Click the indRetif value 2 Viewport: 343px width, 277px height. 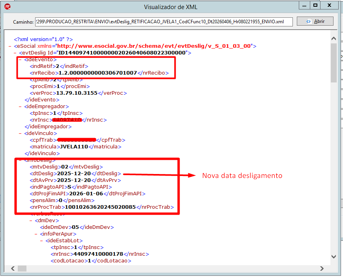(58, 66)
